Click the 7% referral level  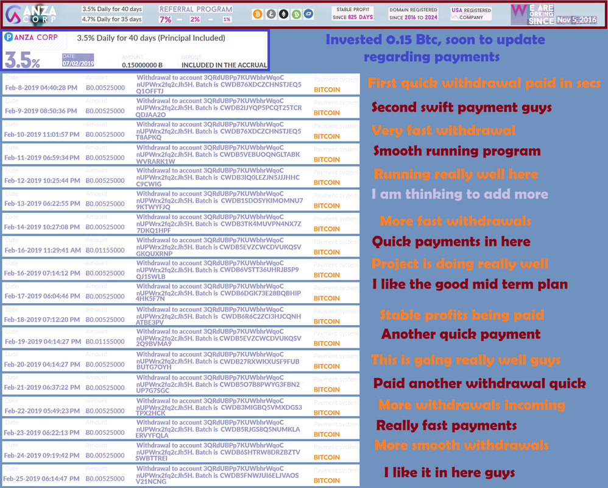pos(165,20)
